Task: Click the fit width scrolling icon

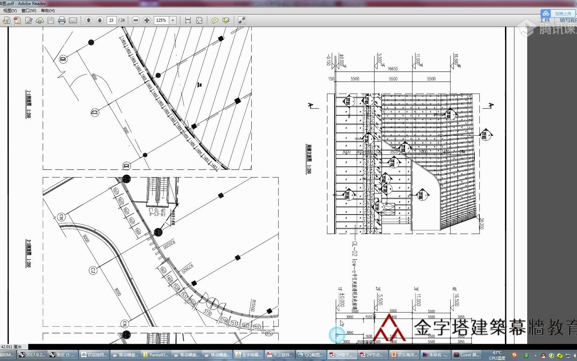Action: coord(188,21)
